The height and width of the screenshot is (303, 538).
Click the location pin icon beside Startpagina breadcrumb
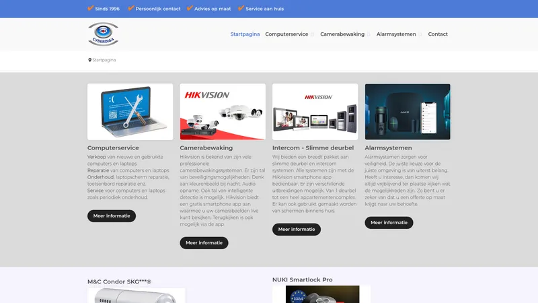coord(89,60)
